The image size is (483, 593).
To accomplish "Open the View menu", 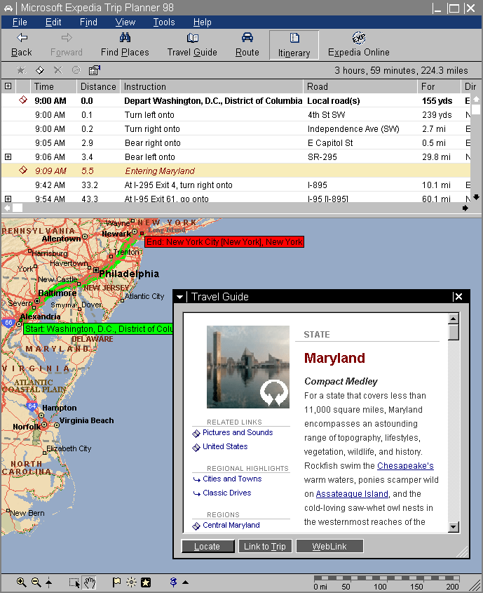I will [125, 22].
